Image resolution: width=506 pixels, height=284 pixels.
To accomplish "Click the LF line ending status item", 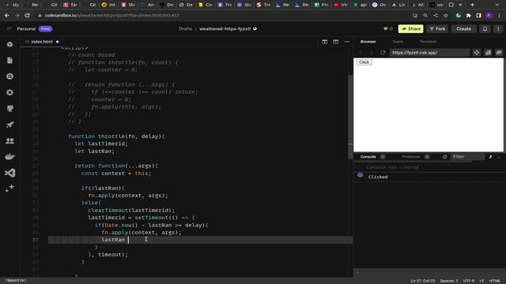I will click(x=481, y=281).
